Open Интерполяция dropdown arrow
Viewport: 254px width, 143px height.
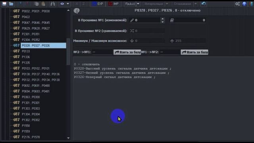click(167, 4)
